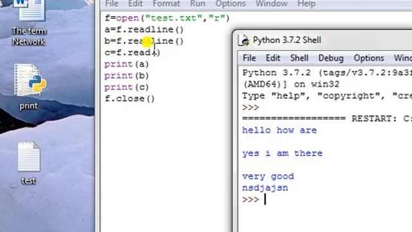Click the code line f.close()
Image resolution: width=412 pixels, height=232 pixels.
pos(129,99)
